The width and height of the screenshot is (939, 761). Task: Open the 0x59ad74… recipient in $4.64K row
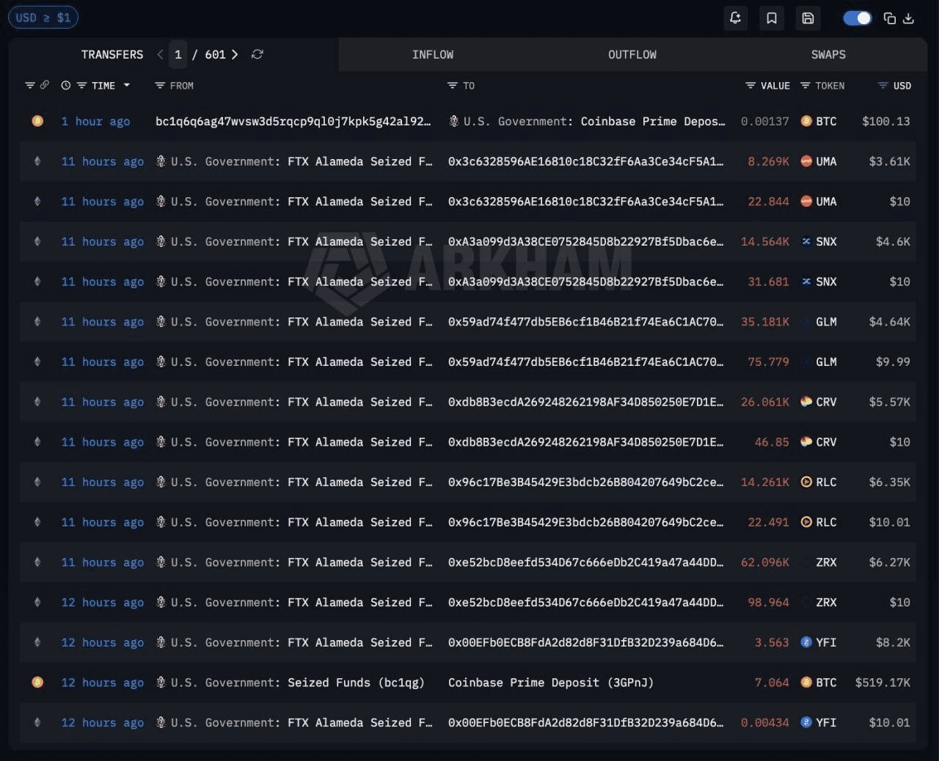(586, 322)
